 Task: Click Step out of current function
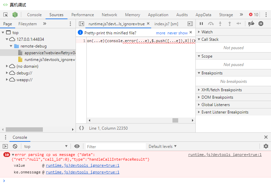click(x=229, y=24)
